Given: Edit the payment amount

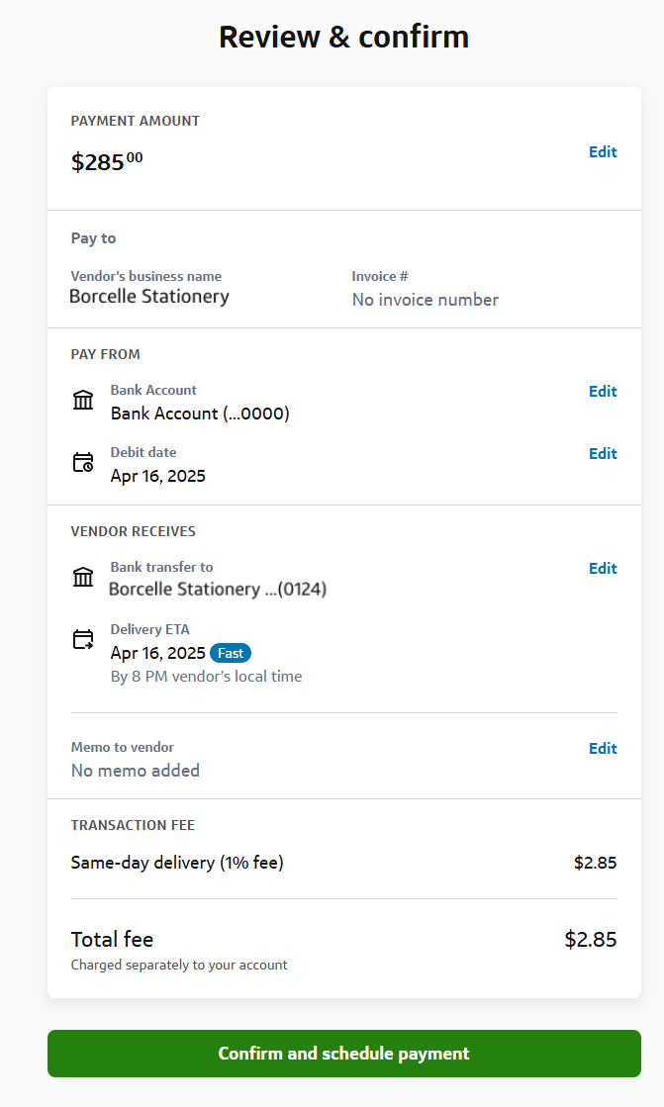Looking at the screenshot, I should click(x=603, y=152).
